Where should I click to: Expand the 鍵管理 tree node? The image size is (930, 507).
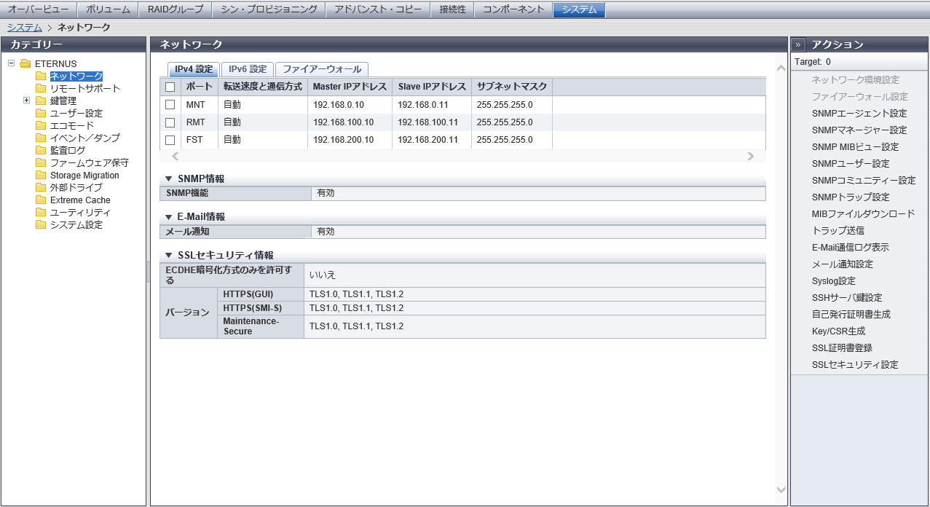pyautogui.click(x=26, y=101)
